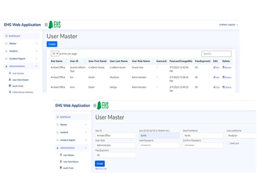
Task: Click the Create button in the form
Action: pos(100,164)
